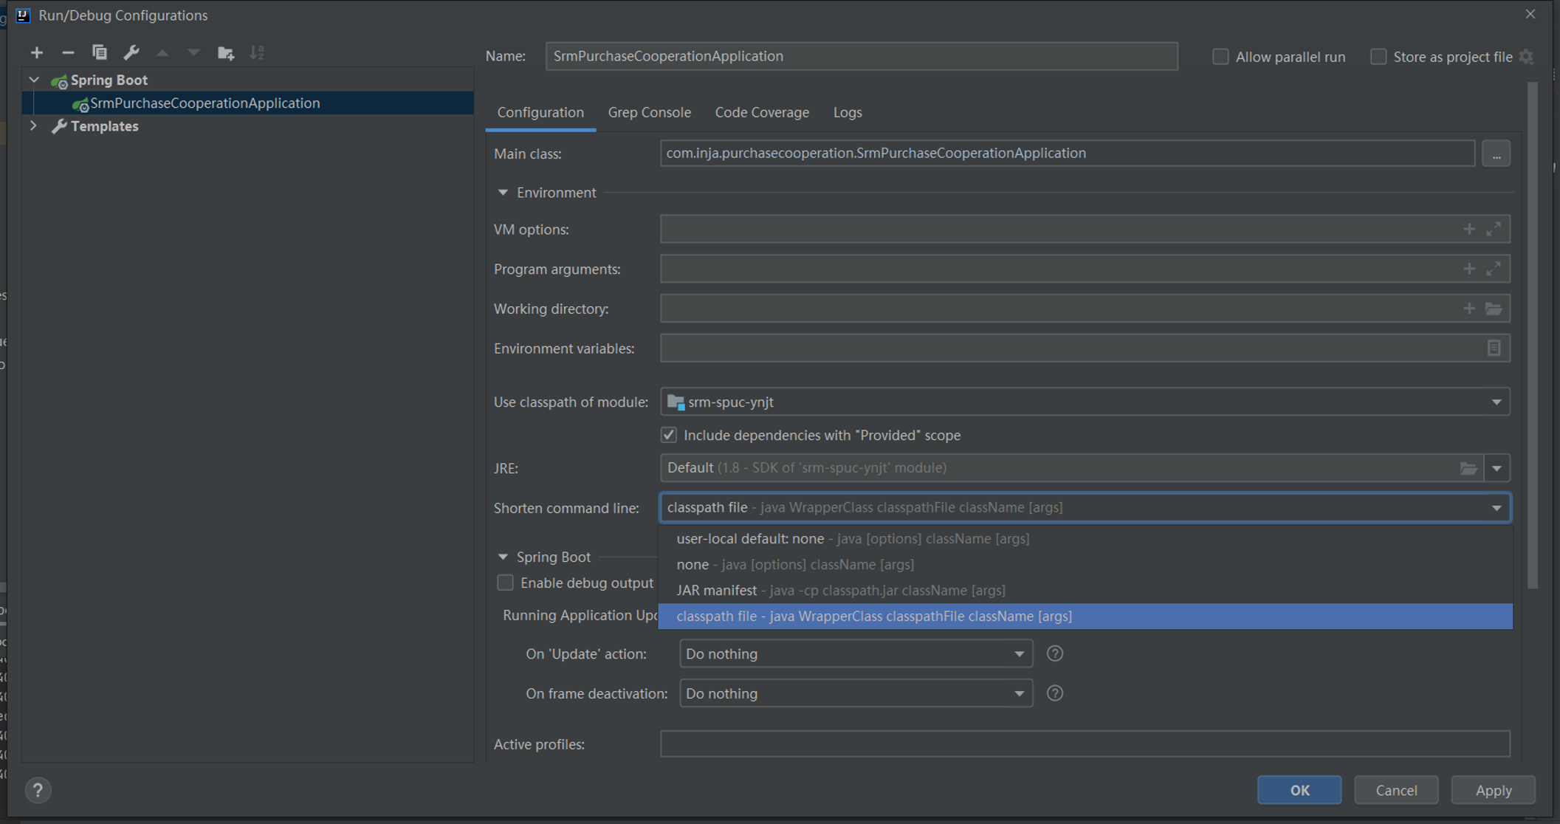Viewport: 1560px width, 824px height.
Task: Collapse the Spring Boot tree node
Action: (x=34, y=80)
